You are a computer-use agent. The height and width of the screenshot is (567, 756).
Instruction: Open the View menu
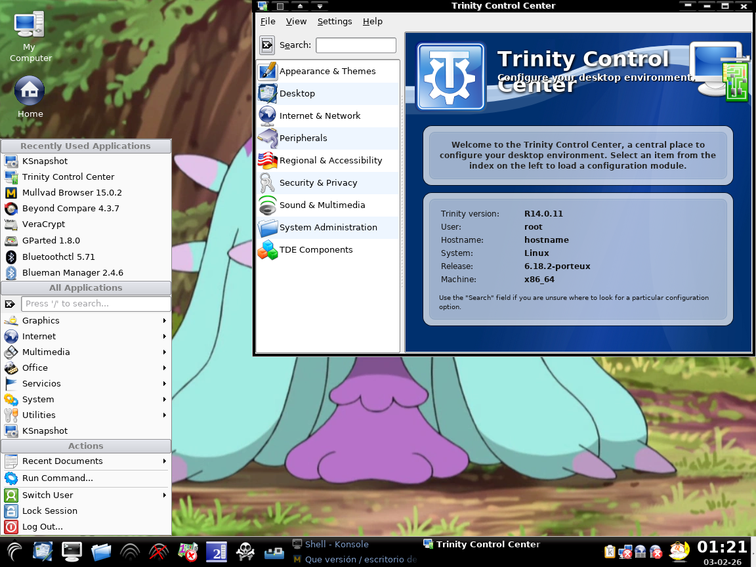tap(296, 21)
